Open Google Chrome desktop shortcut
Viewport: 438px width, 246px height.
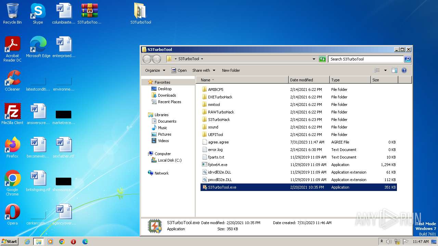(12, 183)
